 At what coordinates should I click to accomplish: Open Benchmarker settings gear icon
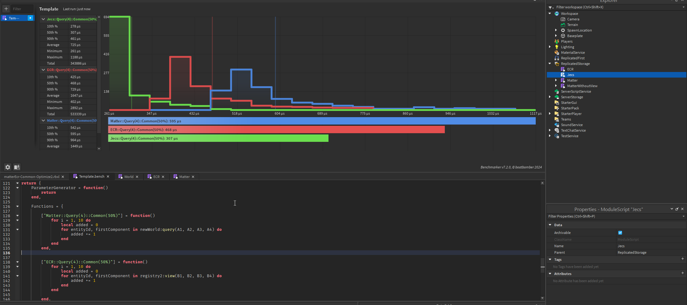tap(8, 167)
